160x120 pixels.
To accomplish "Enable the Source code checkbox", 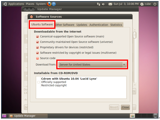I will click(37, 58).
